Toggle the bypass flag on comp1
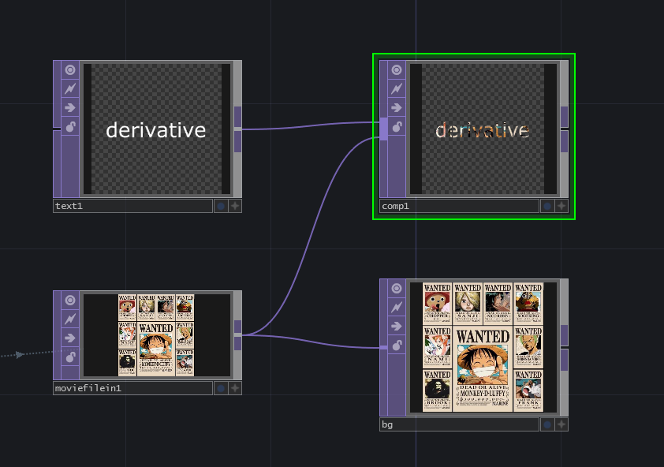The width and height of the screenshot is (664, 467). click(395, 88)
